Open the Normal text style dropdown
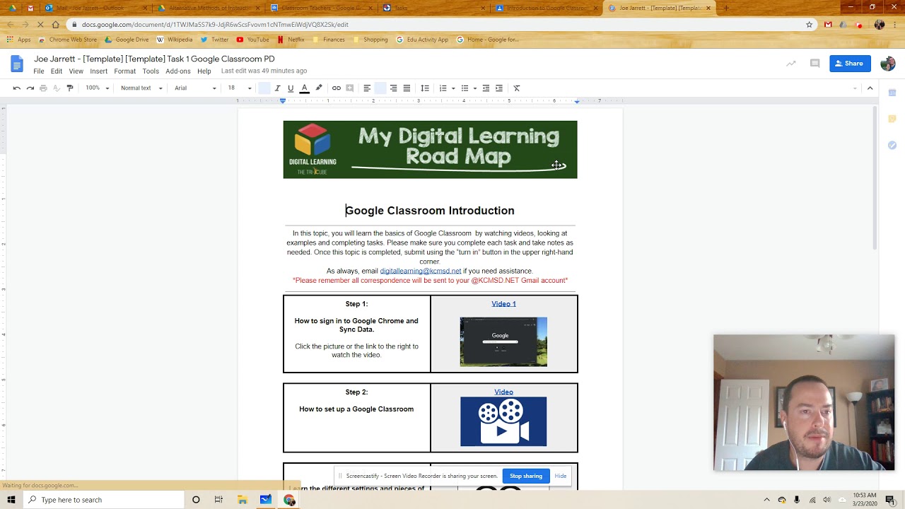Image resolution: width=905 pixels, height=509 pixels. (x=141, y=88)
